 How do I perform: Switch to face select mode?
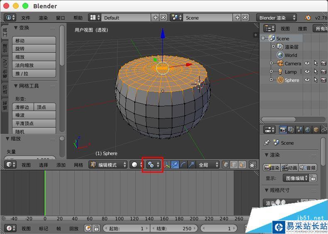242,165
